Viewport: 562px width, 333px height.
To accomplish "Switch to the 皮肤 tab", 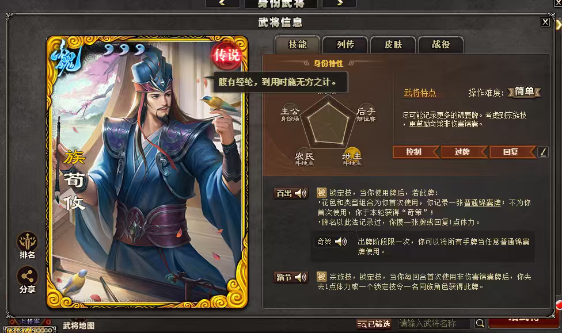I will pyautogui.click(x=393, y=45).
